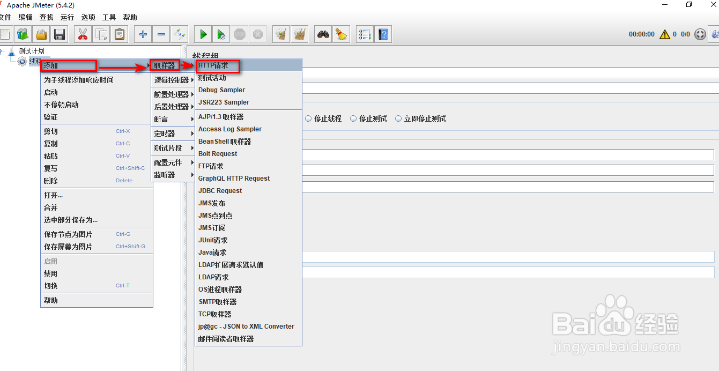Choose 验证 in context menu
The image size is (719, 371).
coord(97,117)
